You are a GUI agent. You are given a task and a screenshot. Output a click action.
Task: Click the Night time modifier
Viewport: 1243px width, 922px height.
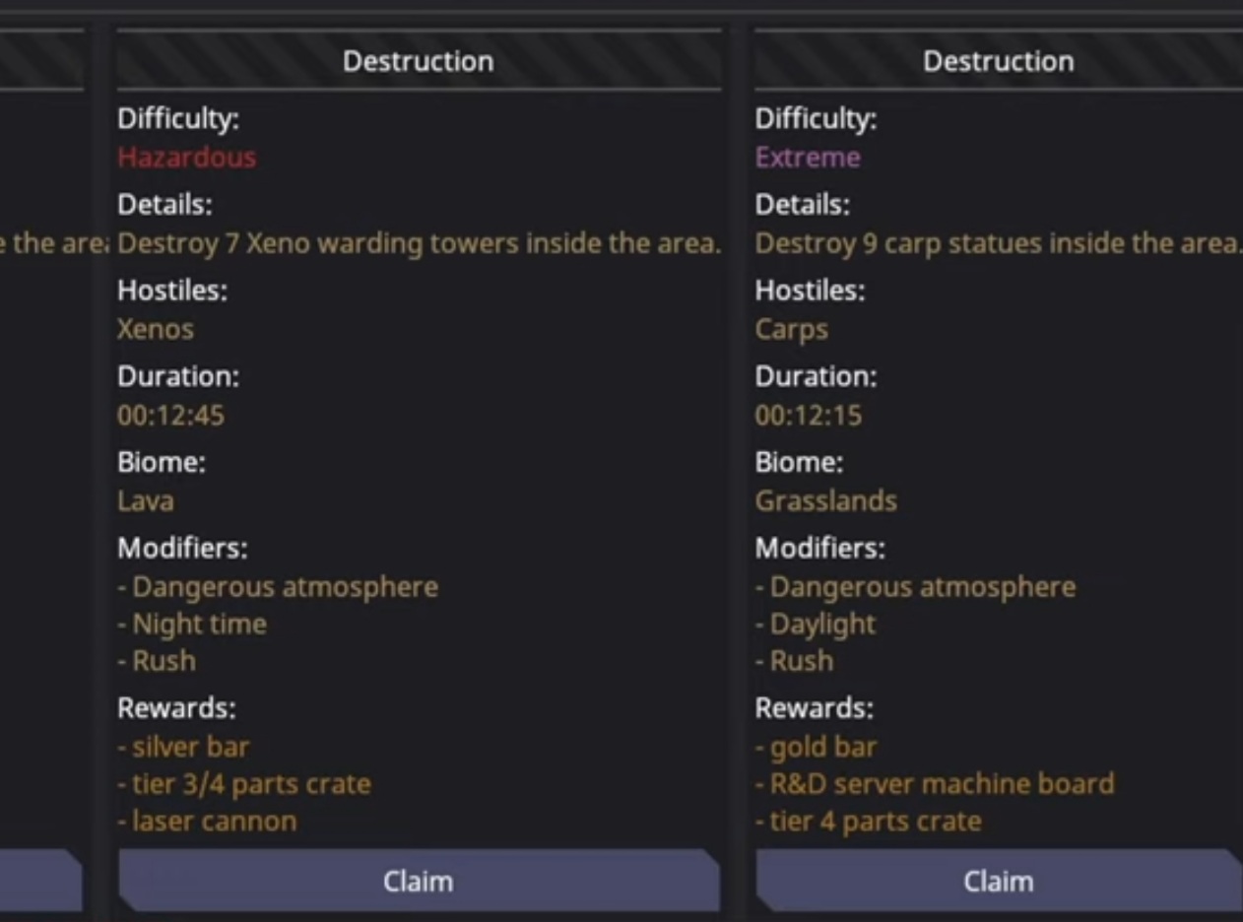pyautogui.click(x=198, y=625)
